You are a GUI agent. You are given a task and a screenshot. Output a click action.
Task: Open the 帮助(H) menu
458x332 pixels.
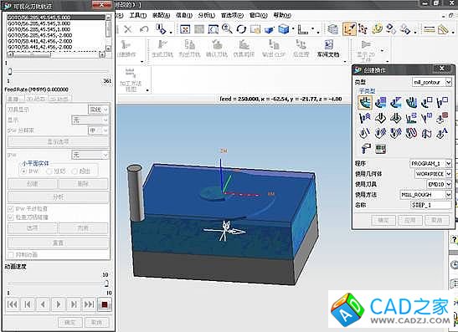[x=282, y=15]
